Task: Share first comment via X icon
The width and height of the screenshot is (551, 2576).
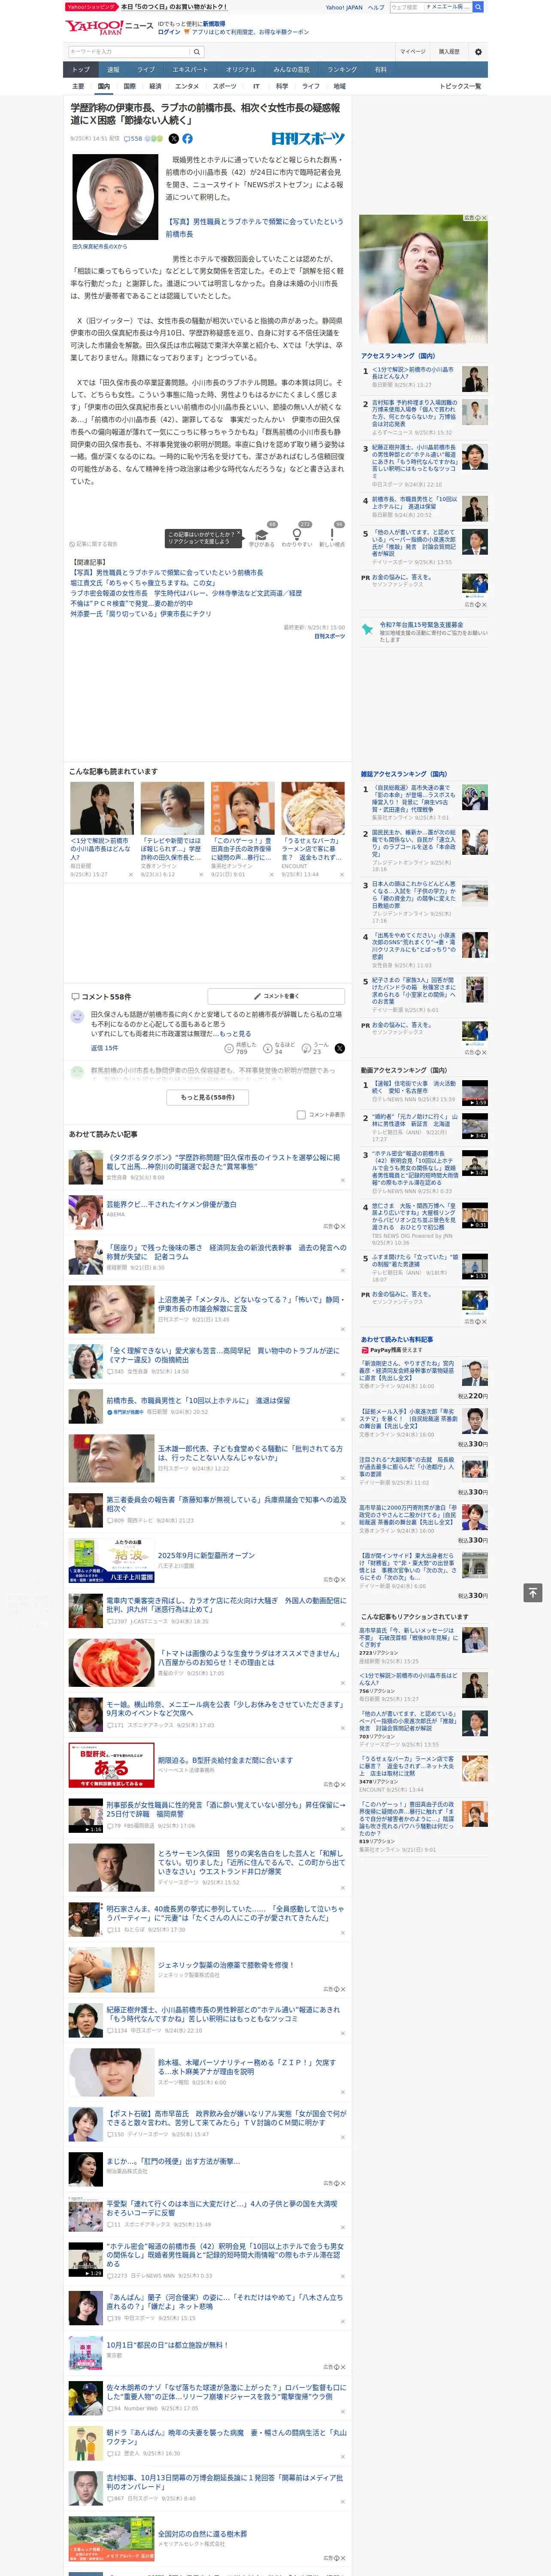Action: pos(340,1048)
